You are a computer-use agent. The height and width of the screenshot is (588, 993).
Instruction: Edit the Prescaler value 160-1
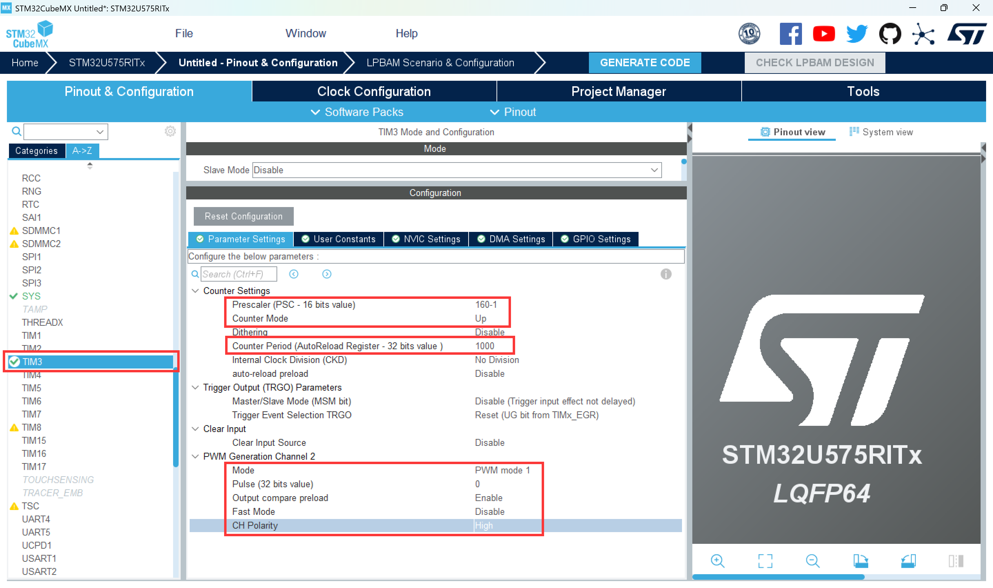point(485,304)
